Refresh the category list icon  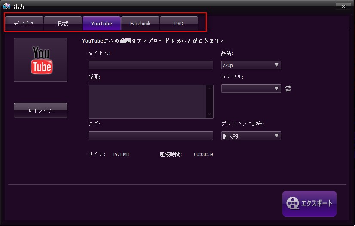288,89
